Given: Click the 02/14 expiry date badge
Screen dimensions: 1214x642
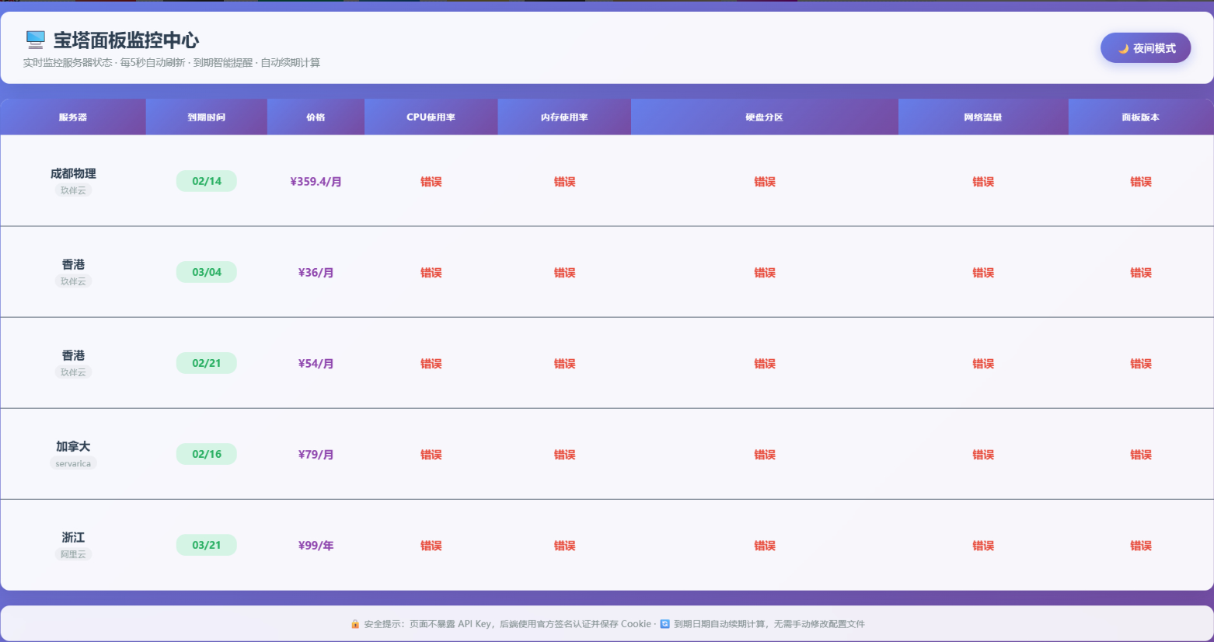Looking at the screenshot, I should click(x=207, y=181).
